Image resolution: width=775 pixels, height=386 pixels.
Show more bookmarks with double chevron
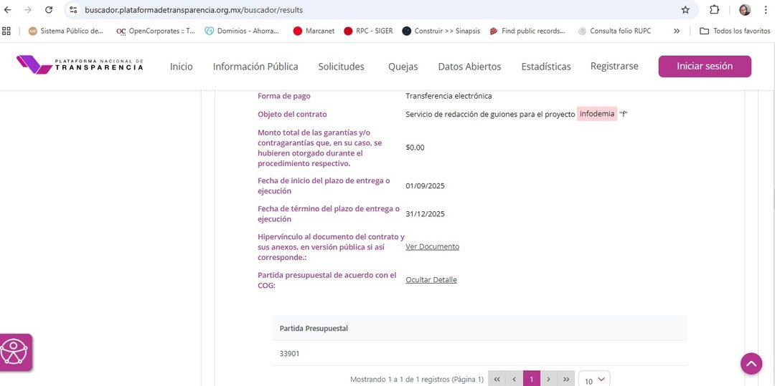tap(677, 31)
